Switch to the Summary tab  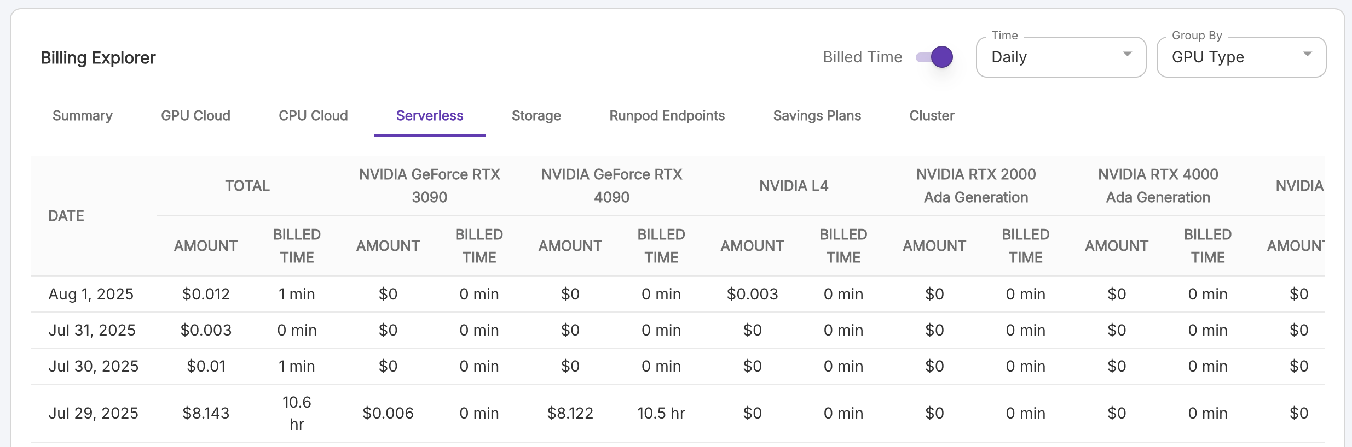pos(83,116)
